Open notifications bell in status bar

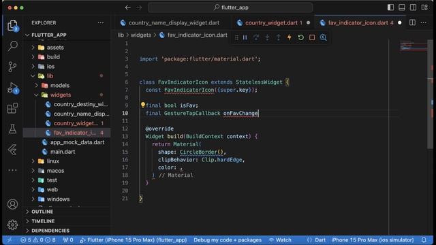click(424, 240)
